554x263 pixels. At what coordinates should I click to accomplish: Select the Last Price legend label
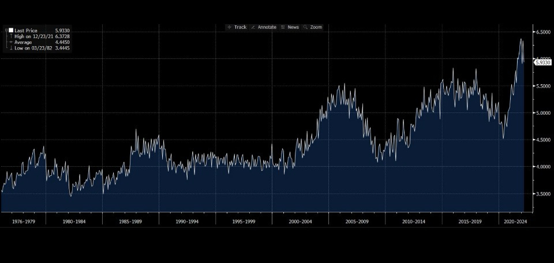(x=26, y=29)
